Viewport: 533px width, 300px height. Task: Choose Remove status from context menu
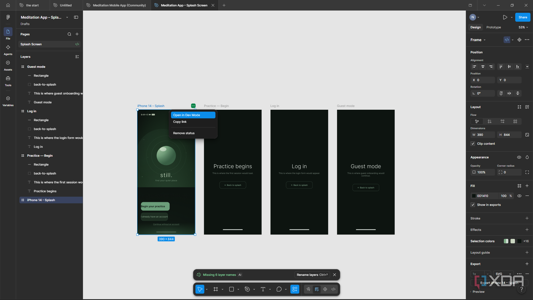point(193,133)
